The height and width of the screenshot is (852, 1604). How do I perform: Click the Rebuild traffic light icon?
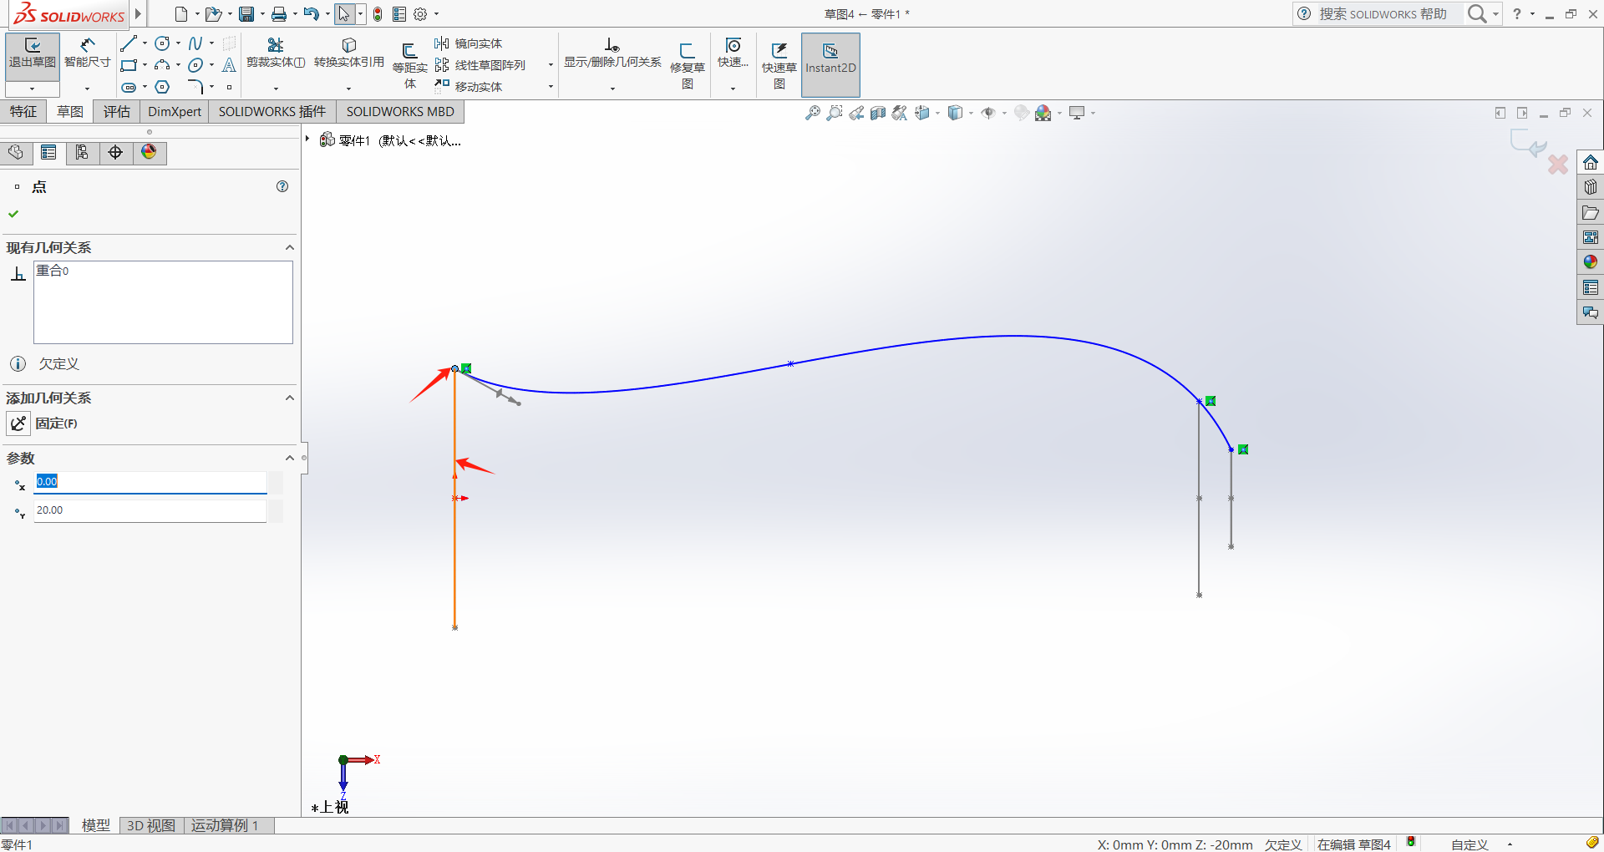378,14
